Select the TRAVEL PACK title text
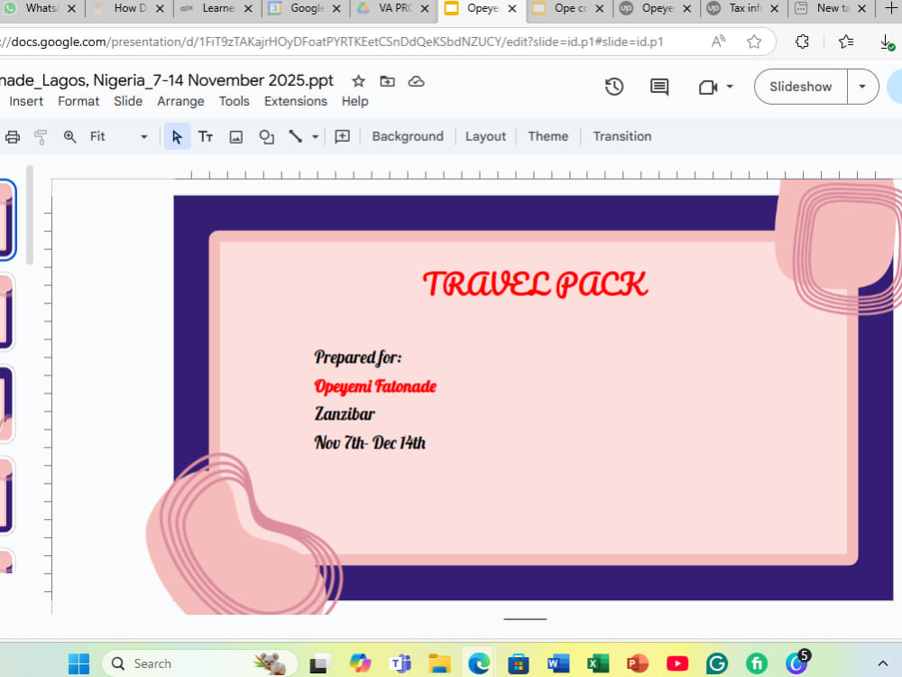This screenshot has height=677, width=902. coord(536,284)
